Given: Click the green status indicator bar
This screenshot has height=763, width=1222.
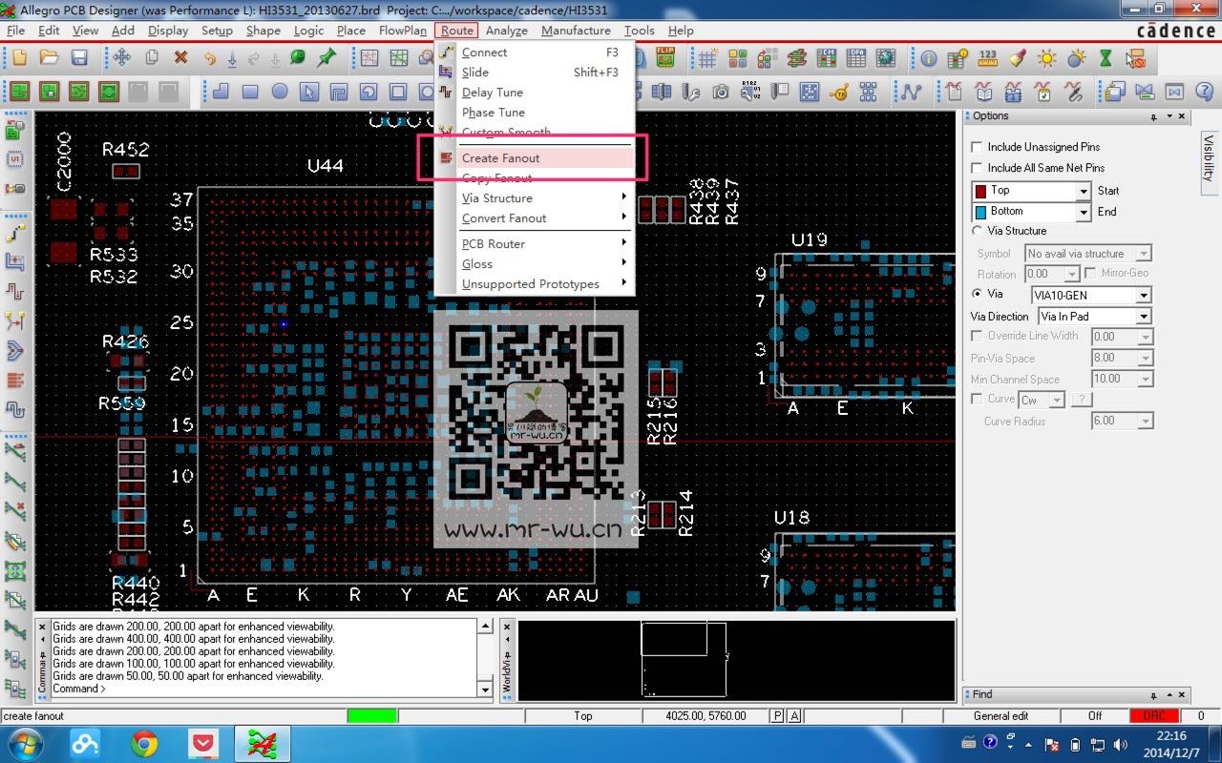Looking at the screenshot, I should (x=371, y=715).
